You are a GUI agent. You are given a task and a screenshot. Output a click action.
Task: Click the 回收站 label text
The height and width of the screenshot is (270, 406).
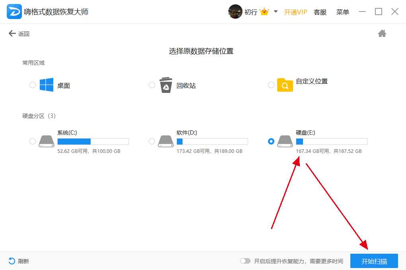tap(186, 86)
